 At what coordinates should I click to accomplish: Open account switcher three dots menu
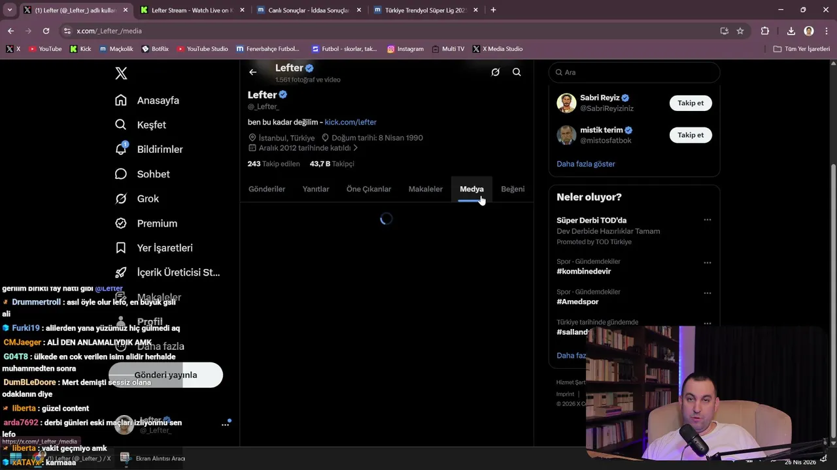(225, 424)
